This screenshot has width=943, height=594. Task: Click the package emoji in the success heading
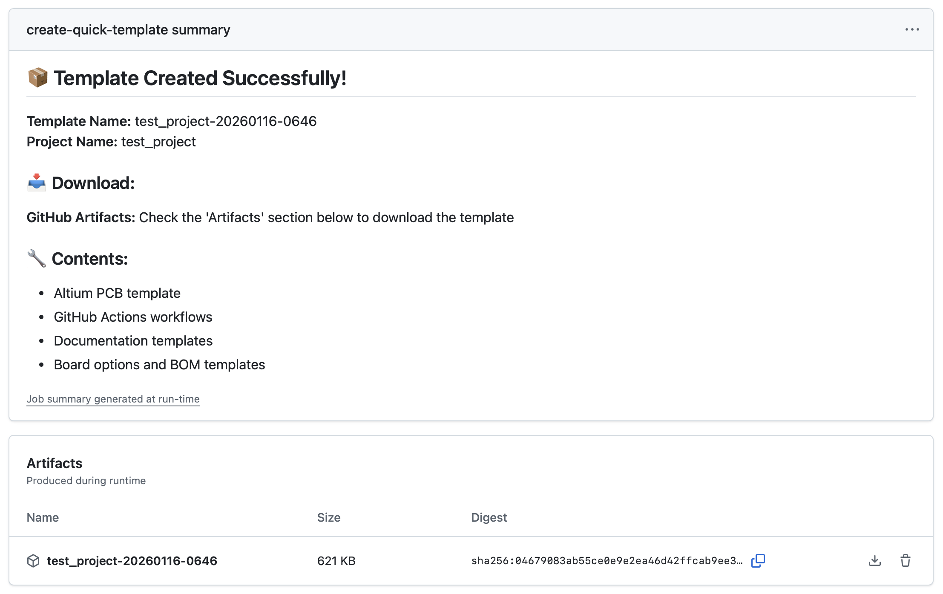(x=37, y=78)
